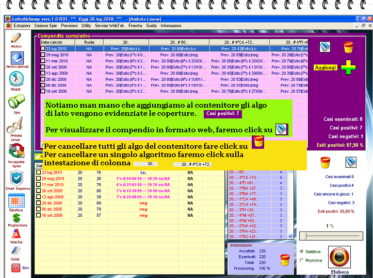Select the Ricorsiva radio option

(x=302, y=260)
